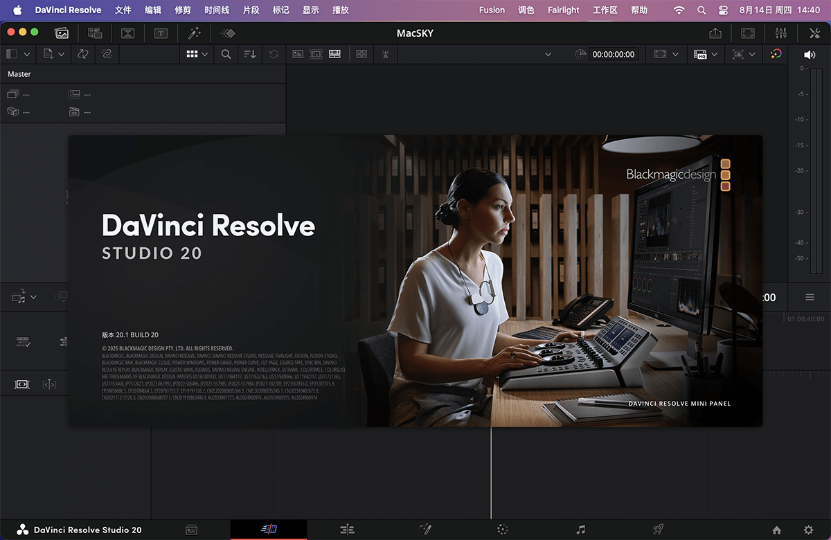Click the live broadcast antenna icon
Viewport: 831px width, 540px height.
[385, 54]
